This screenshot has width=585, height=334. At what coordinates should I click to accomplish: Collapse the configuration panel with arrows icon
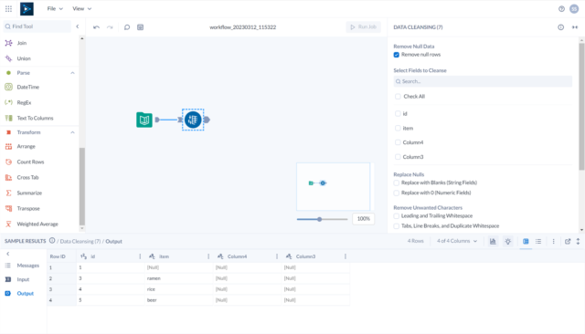tap(575, 27)
